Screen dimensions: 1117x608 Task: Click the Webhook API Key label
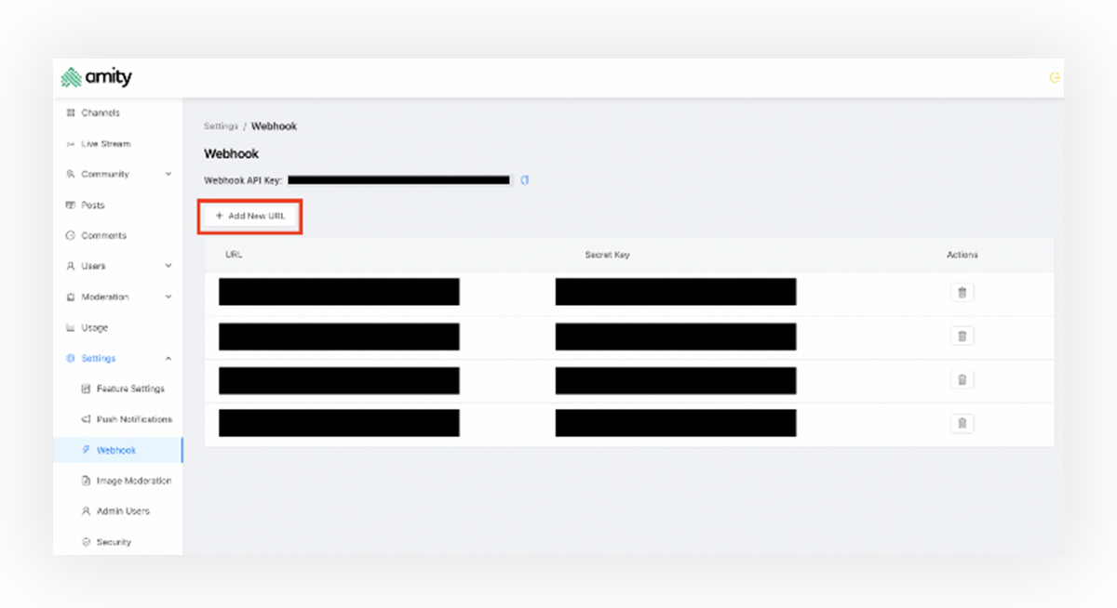pyautogui.click(x=243, y=180)
